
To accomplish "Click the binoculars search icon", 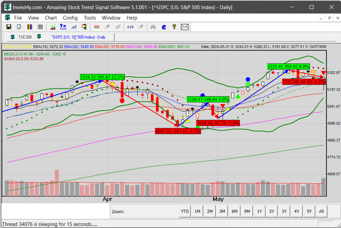I will (x=153, y=27).
